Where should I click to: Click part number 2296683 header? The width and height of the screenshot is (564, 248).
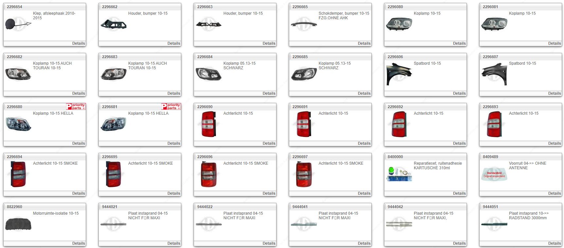tap(110, 57)
